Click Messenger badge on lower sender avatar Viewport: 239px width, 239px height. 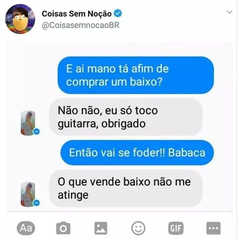coord(37,203)
